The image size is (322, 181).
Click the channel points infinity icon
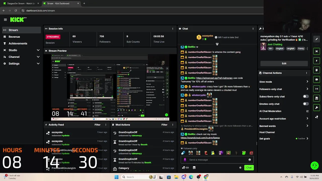(x=185, y=168)
